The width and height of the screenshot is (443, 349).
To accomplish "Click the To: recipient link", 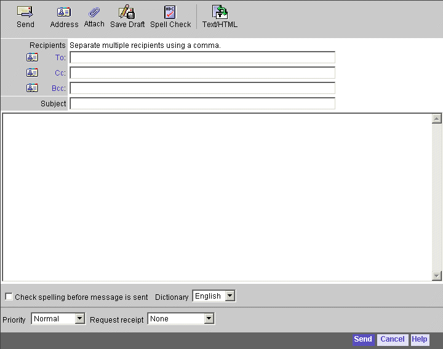I will pos(60,58).
